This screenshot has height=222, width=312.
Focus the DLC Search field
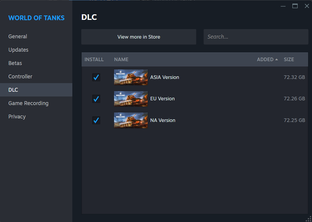pyautogui.click(x=256, y=37)
